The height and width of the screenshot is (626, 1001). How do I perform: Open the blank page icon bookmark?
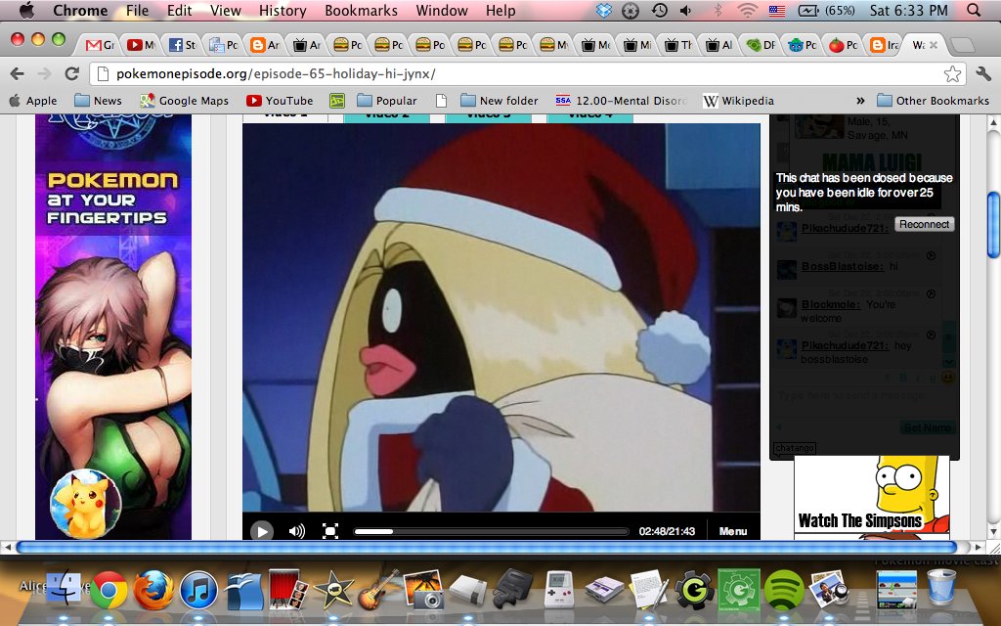tap(441, 101)
